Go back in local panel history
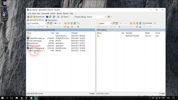This screenshot has width=178, height=100. (55, 23)
